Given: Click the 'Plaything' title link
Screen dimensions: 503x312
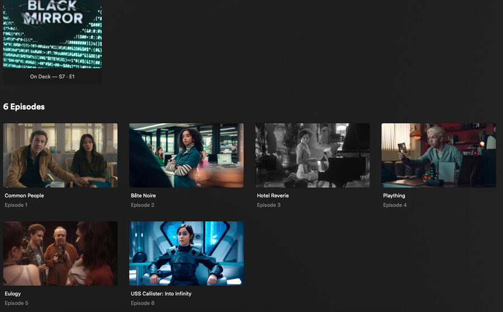Looking at the screenshot, I should coord(394,195).
